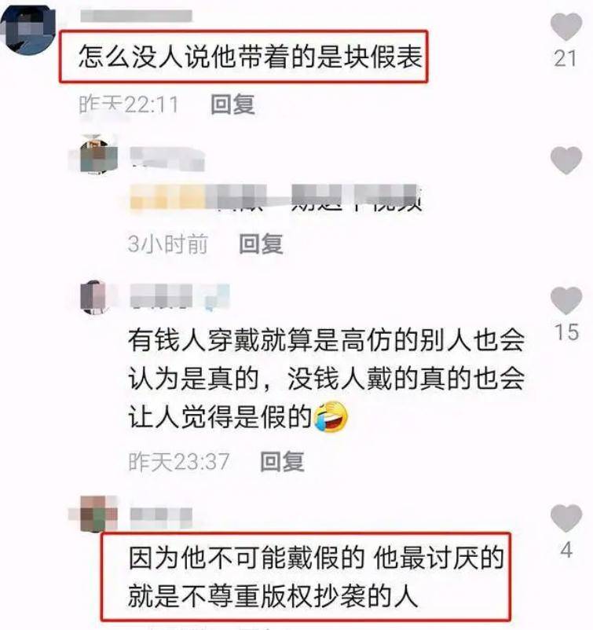This screenshot has height=630, width=593.
Task: Tap the blurred reply text above 3小时前
Action: [276, 198]
